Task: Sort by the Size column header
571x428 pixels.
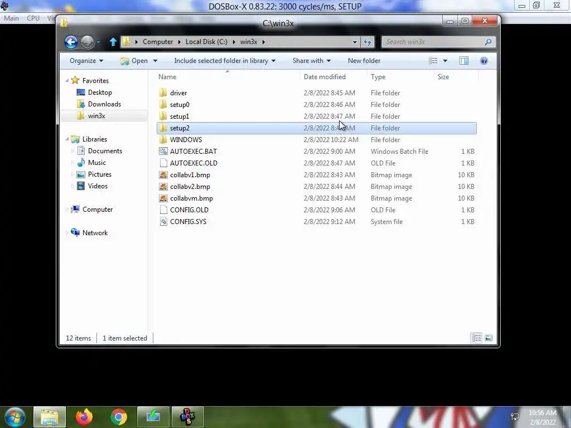Action: pyautogui.click(x=456, y=77)
